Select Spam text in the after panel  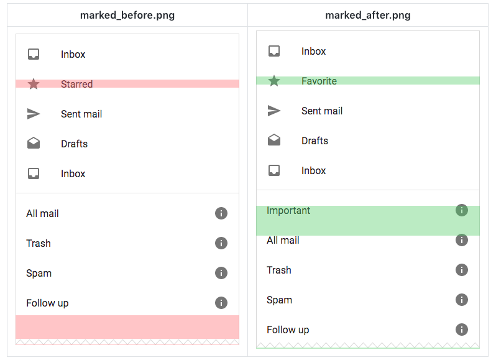279,300
